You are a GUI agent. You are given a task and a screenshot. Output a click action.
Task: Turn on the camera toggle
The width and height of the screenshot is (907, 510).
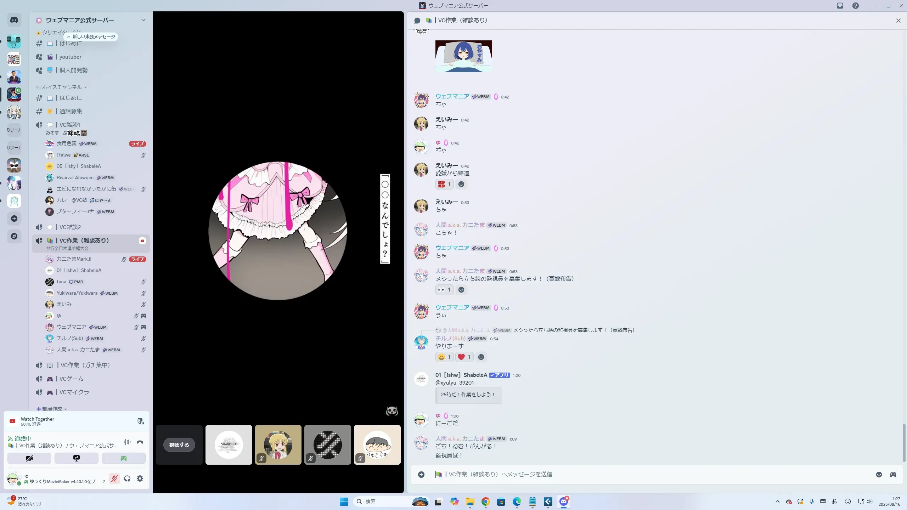pos(29,458)
